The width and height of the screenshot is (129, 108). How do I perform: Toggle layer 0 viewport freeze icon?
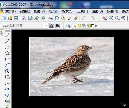[84, 26]
